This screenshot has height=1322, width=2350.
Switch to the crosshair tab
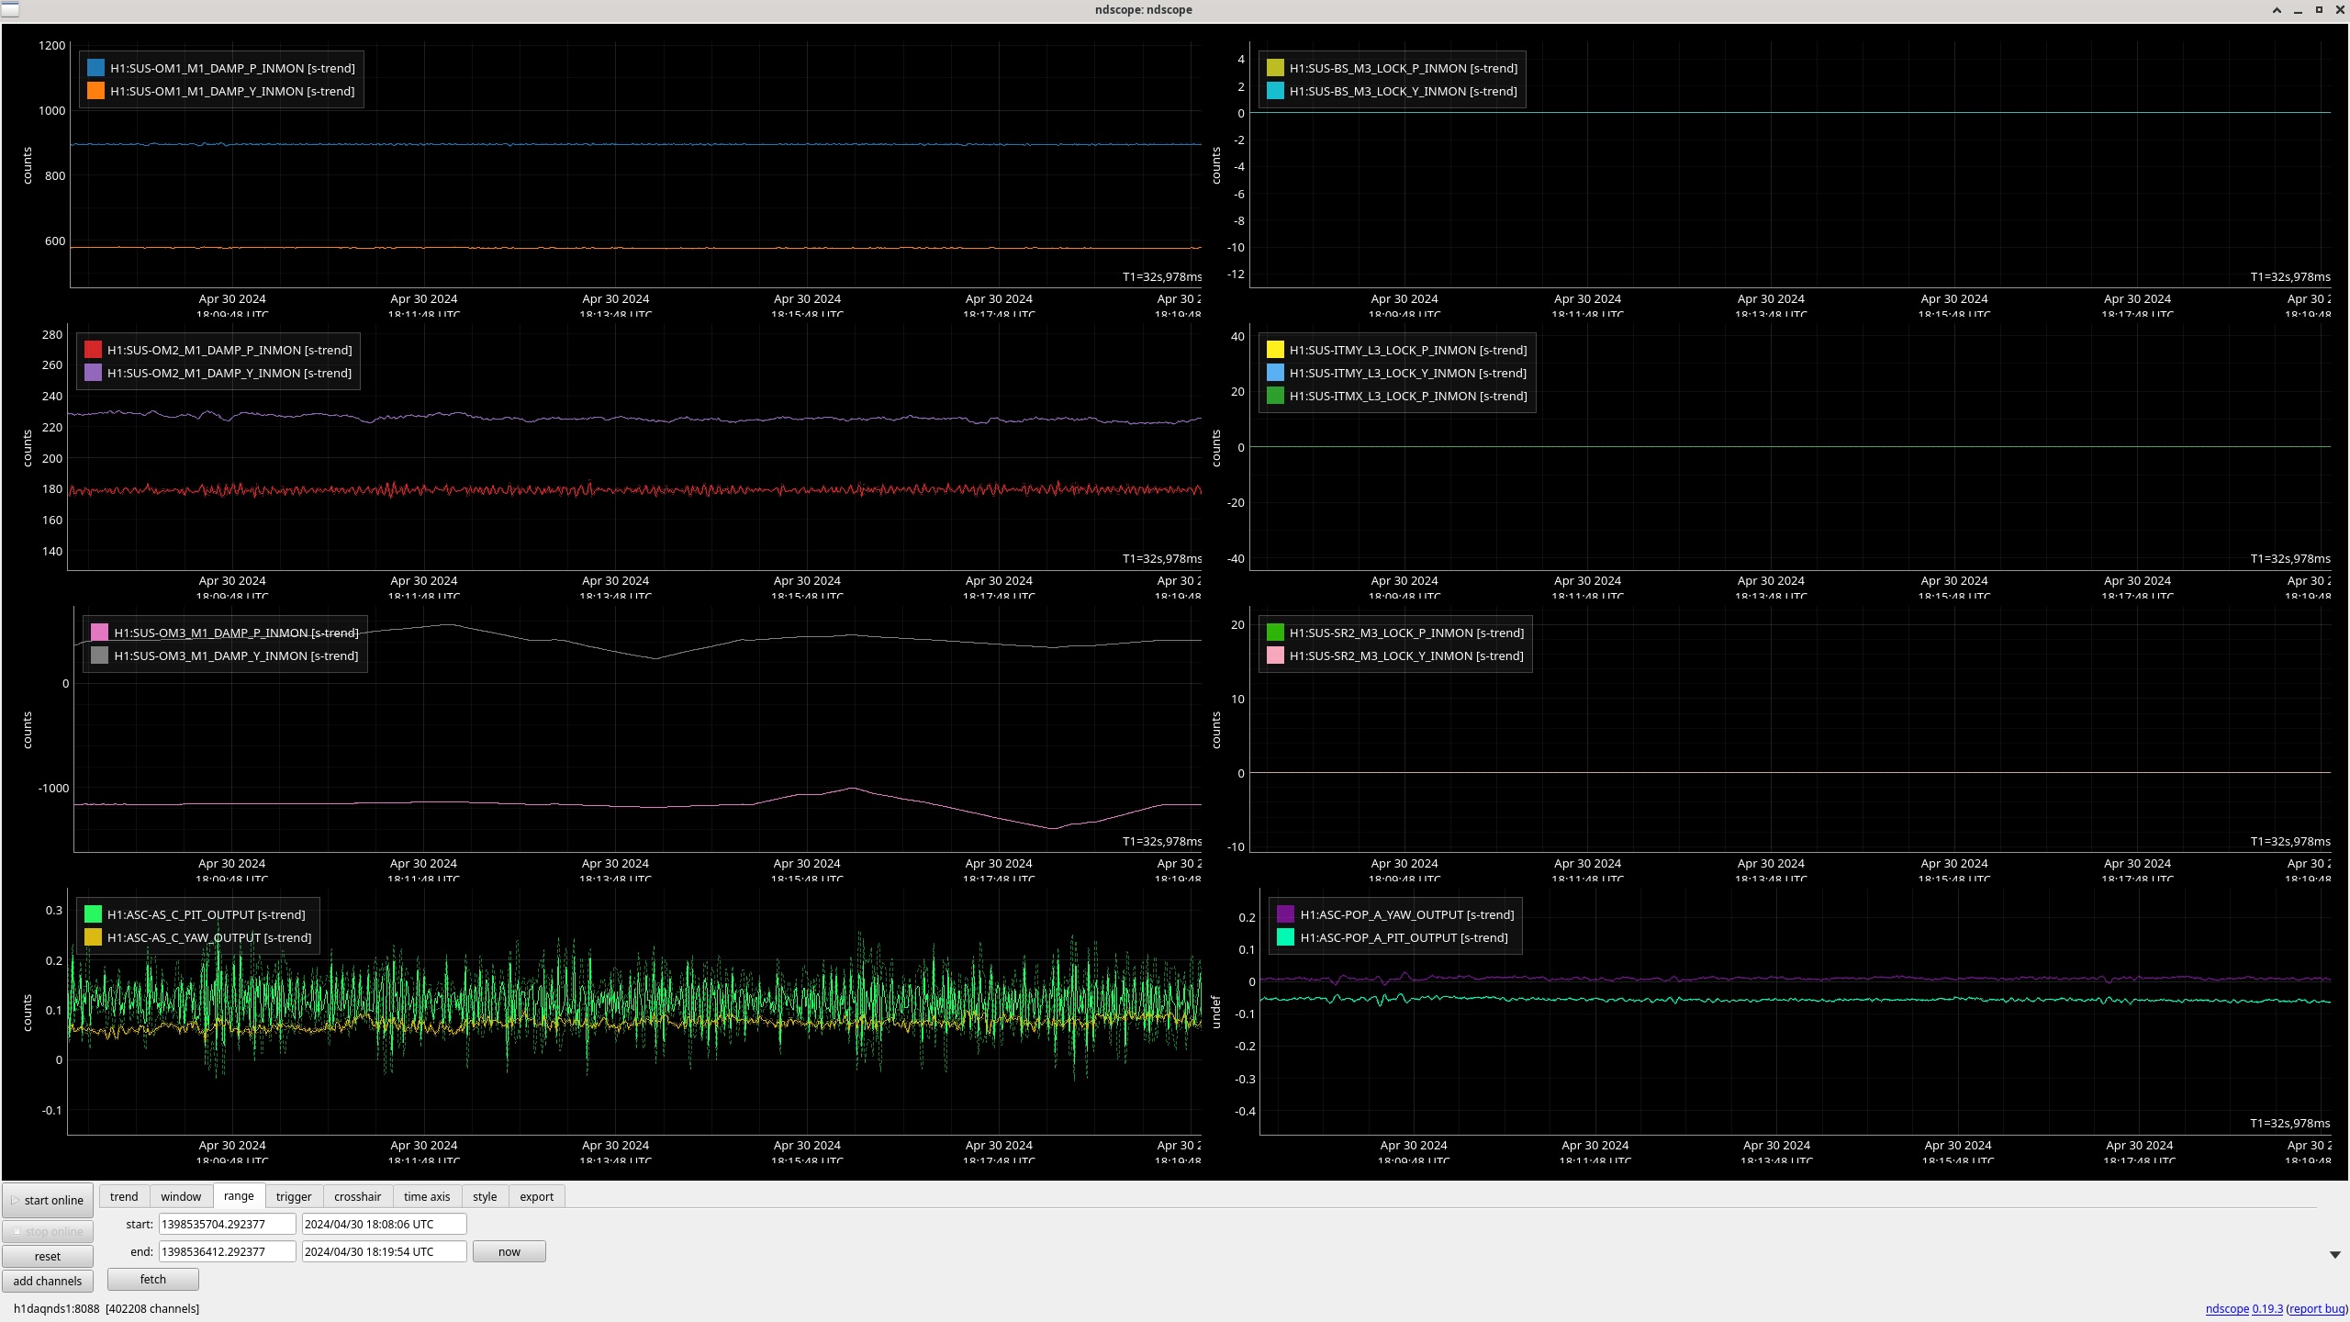[357, 1196]
